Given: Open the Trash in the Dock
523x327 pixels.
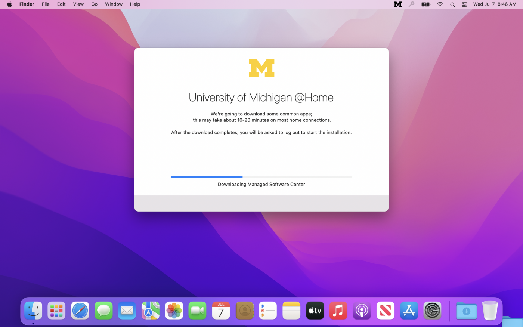Looking at the screenshot, I should pyautogui.click(x=490, y=311).
